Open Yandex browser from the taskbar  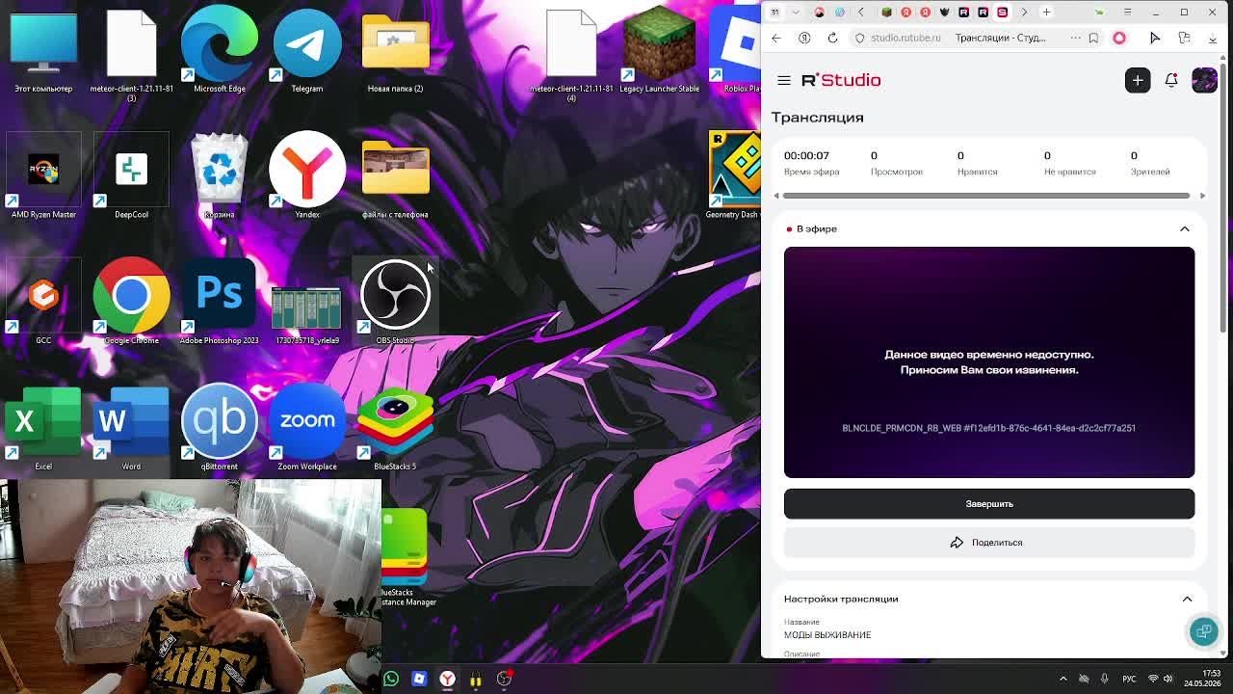(447, 679)
